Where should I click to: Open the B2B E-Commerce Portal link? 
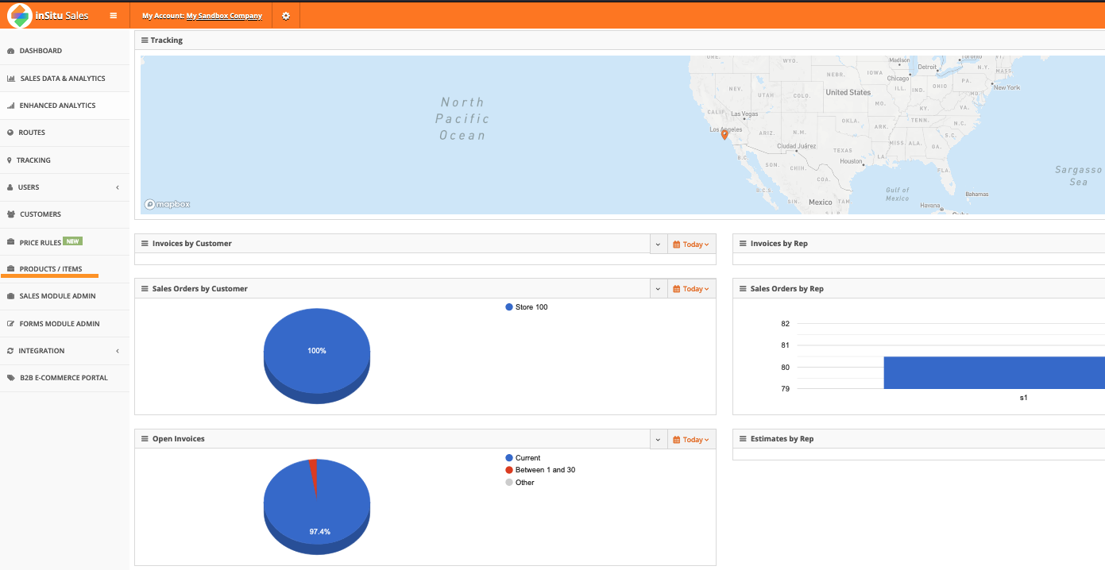(64, 378)
